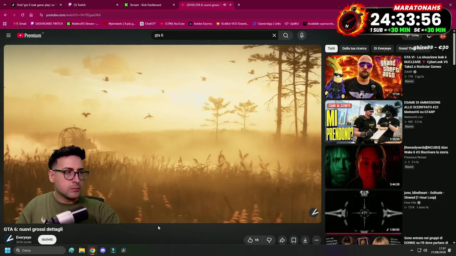The width and height of the screenshot is (456, 256).
Task: Open the 'Available sponsorsh...' bookmark
Action: 319,24
